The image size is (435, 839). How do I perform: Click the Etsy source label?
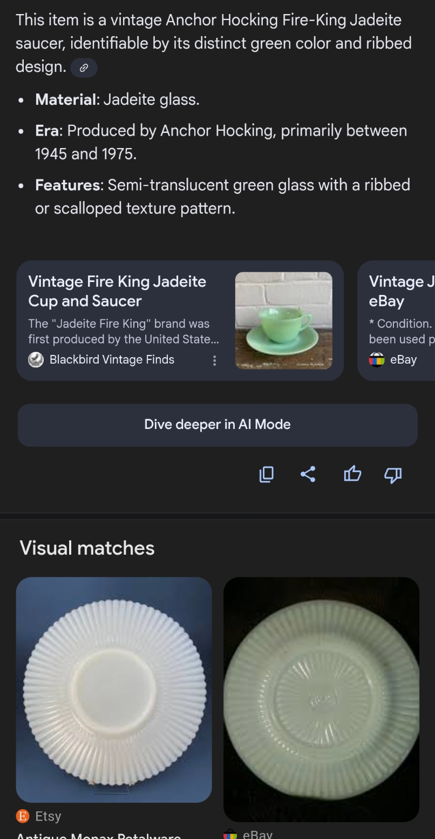[48, 816]
